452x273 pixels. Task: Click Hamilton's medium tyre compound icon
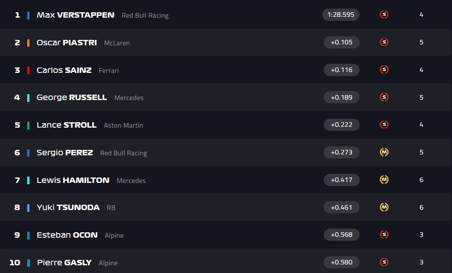(384, 180)
